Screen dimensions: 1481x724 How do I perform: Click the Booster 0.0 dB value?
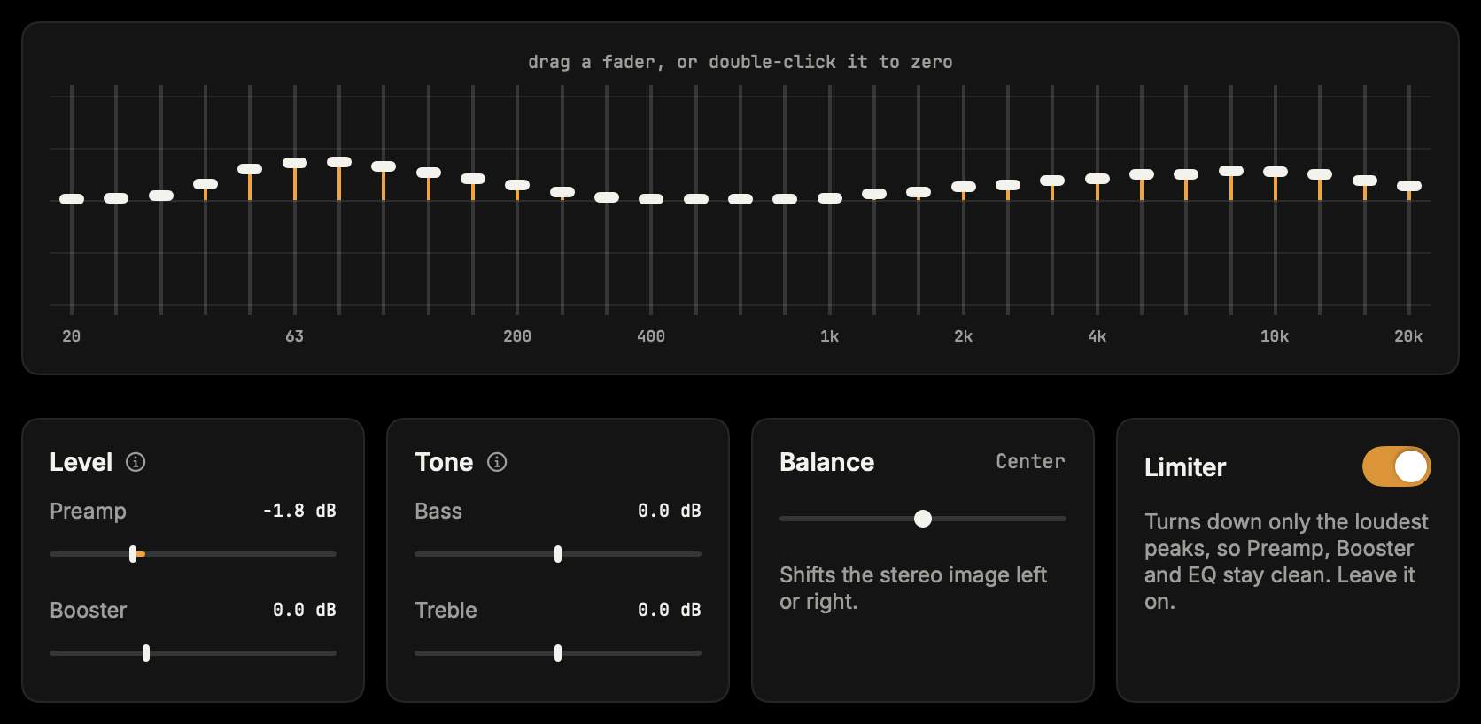click(x=305, y=610)
